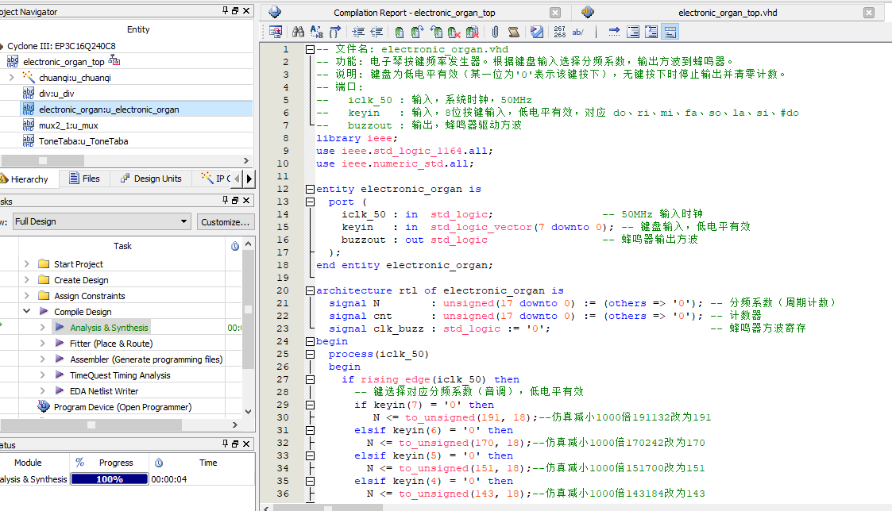Click the clear bookmarks icon with document and red X
Viewport: 892px width, 511px height.
tap(472, 32)
